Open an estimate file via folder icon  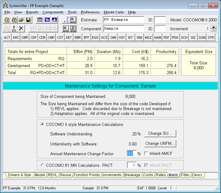(21, 20)
